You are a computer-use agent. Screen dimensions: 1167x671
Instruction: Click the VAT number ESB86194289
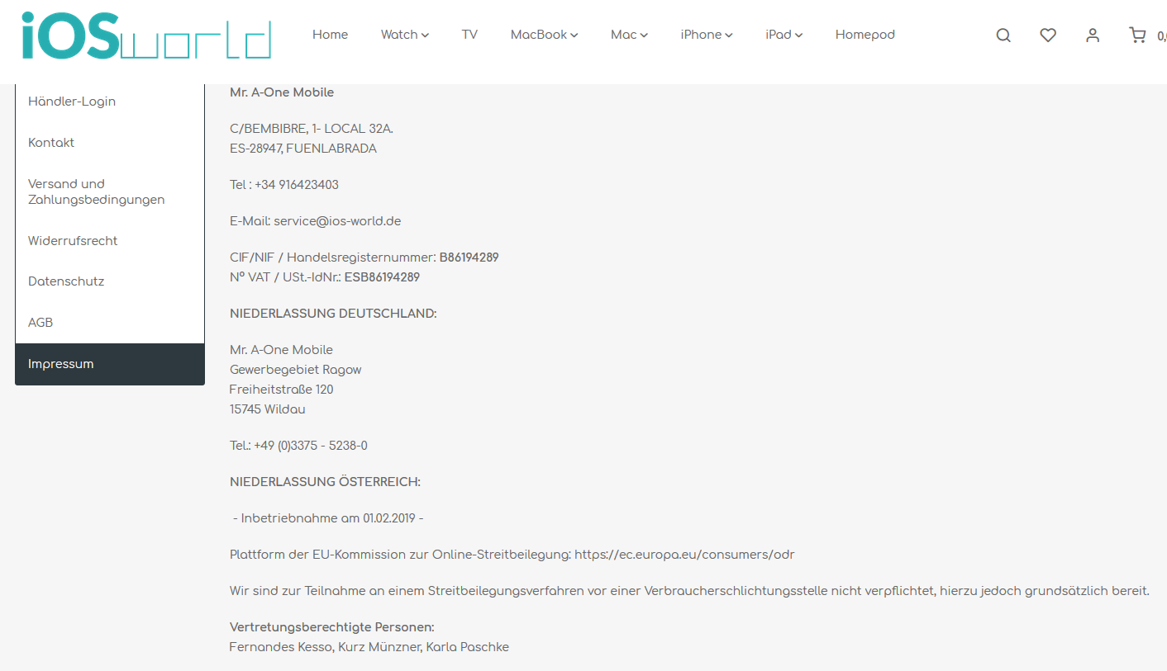tap(382, 277)
